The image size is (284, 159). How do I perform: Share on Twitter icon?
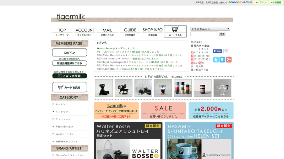[x=216, y=60]
